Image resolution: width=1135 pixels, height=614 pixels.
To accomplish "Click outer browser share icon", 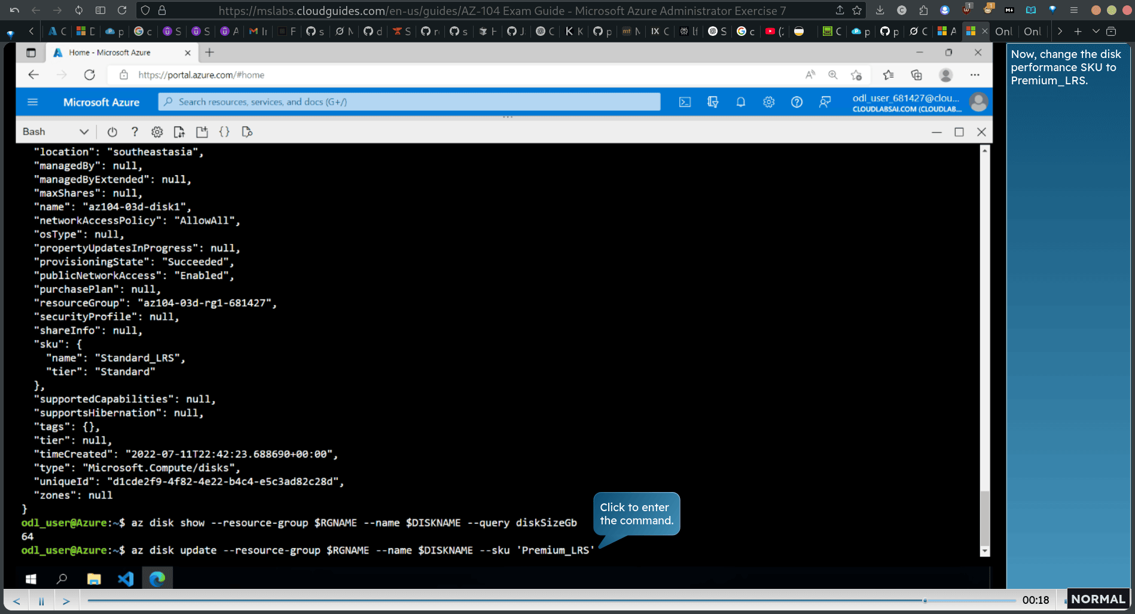I will coord(840,10).
